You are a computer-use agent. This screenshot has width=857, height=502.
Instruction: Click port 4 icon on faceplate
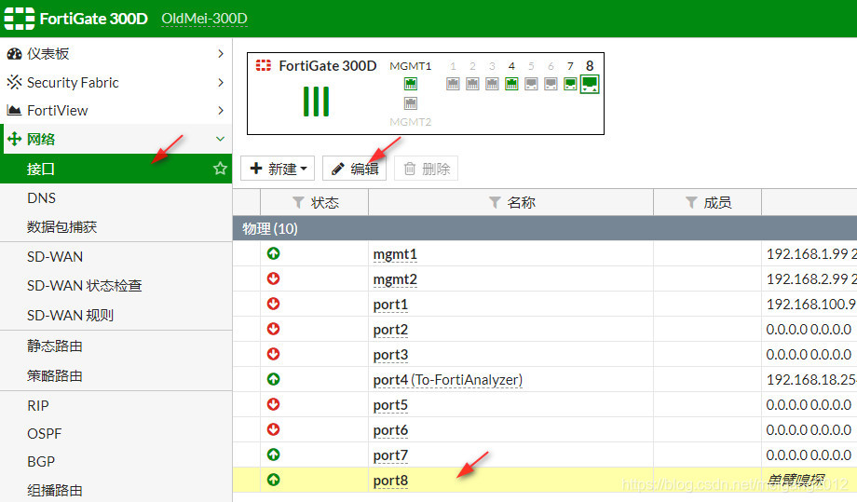pyautogui.click(x=511, y=84)
